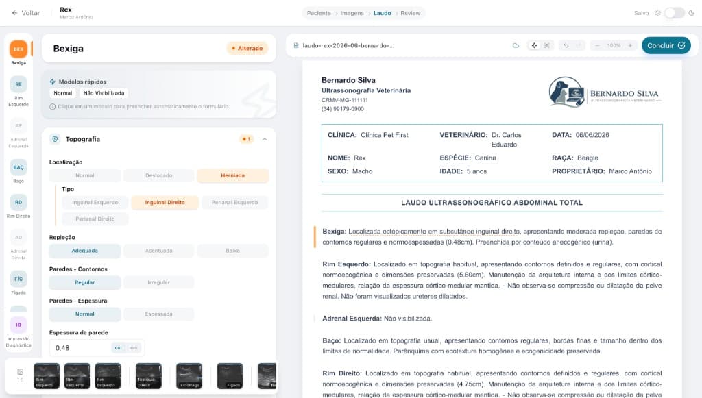Zoom out with the minus icon
Viewport: 702px width, 398px height.
pyautogui.click(x=597, y=46)
